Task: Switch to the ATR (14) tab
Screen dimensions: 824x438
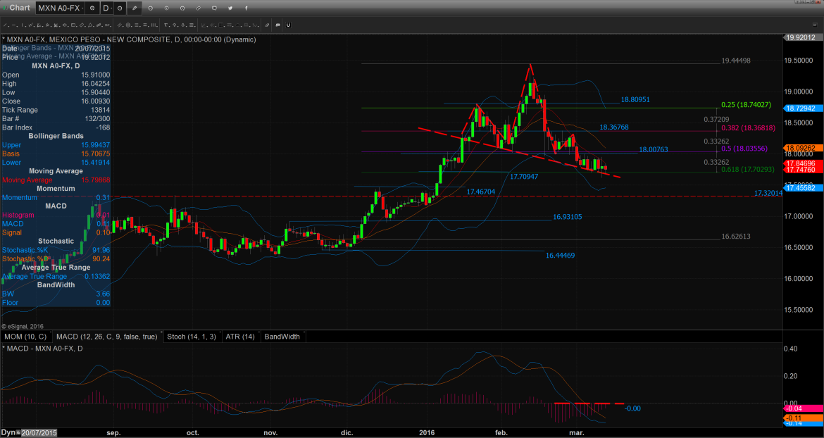Action: (x=240, y=337)
